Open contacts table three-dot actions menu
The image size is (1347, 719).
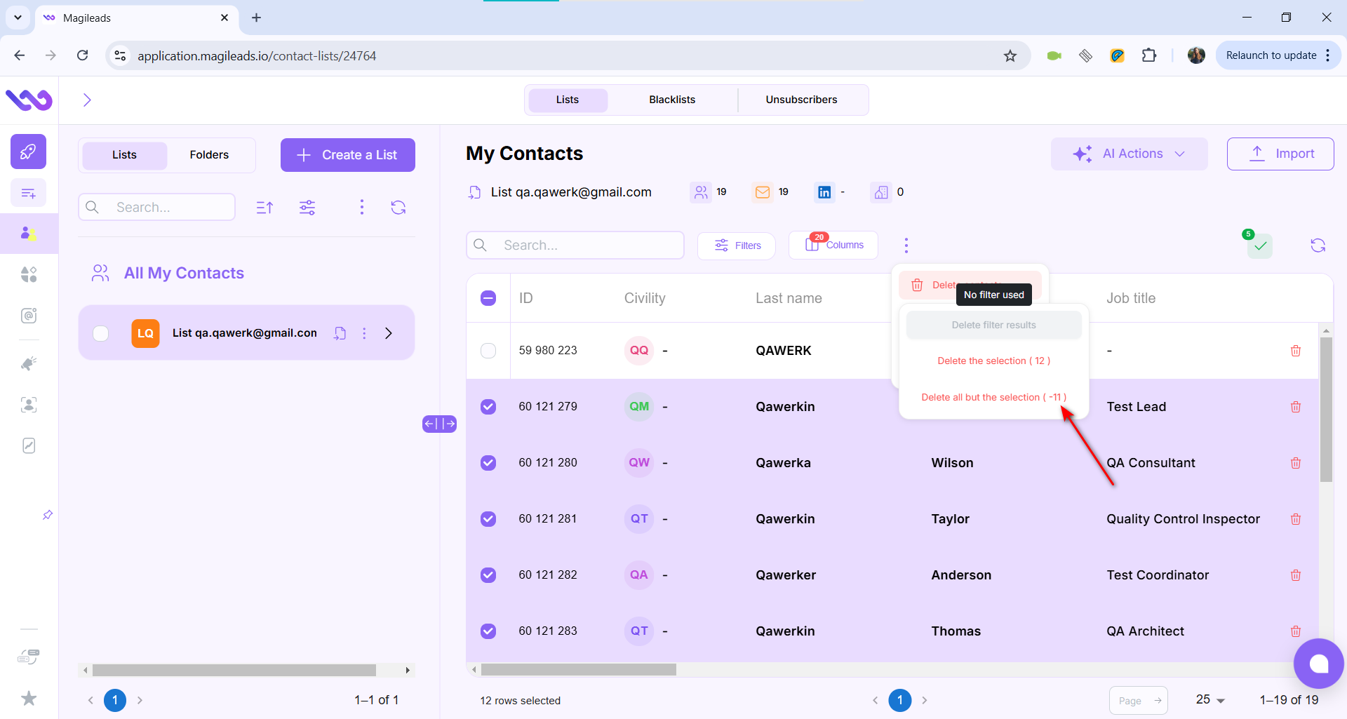(906, 246)
